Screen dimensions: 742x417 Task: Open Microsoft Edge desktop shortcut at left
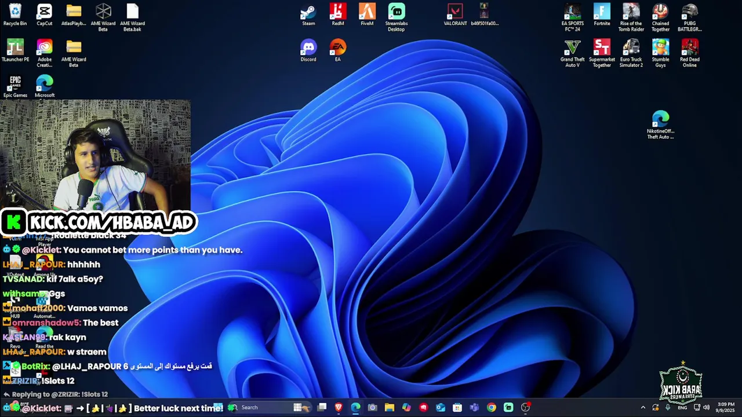45,86
